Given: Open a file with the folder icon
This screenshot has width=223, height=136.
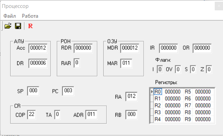Looking at the screenshot, I should coord(8,26).
